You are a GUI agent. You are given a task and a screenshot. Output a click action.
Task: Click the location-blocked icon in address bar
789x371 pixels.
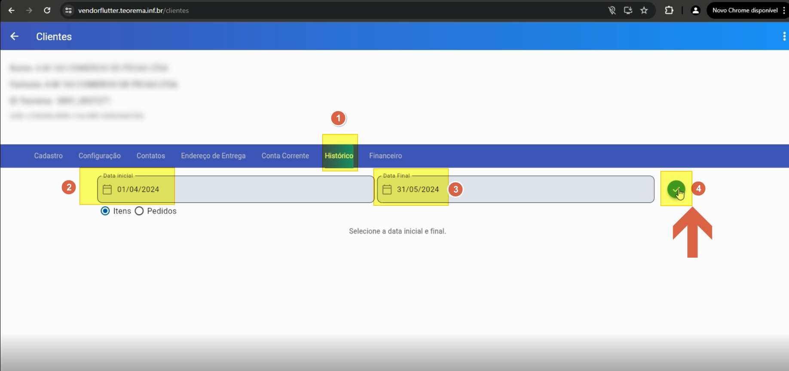tap(612, 10)
